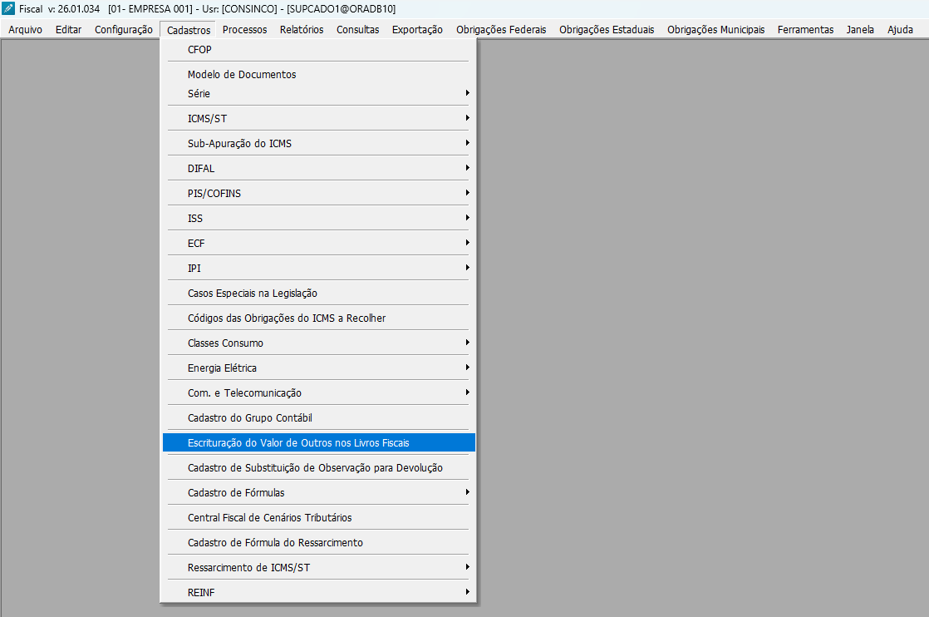Screen dimensions: 929x617
Task: Choose Modelo de Documentos
Action: click(x=319, y=75)
